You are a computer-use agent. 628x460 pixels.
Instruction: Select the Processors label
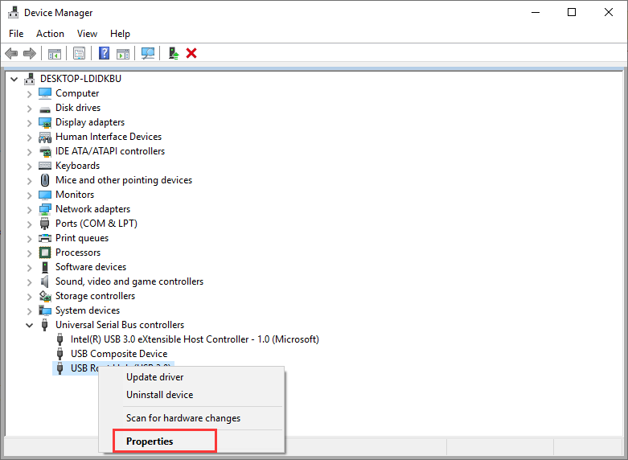(78, 253)
